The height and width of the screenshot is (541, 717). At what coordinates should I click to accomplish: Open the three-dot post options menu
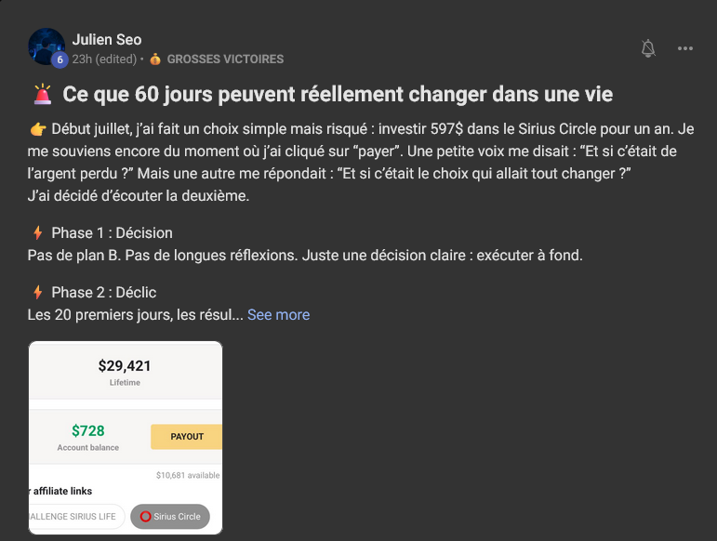point(685,48)
